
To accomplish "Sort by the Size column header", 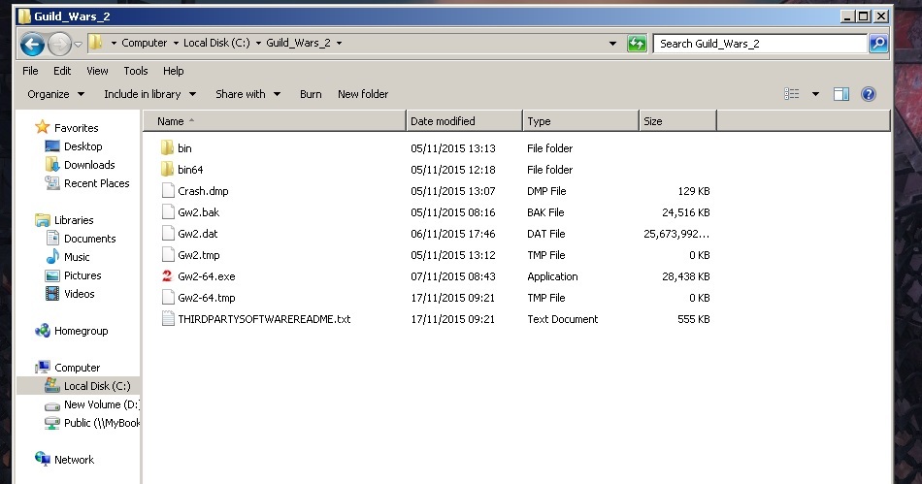I will tap(677, 121).
